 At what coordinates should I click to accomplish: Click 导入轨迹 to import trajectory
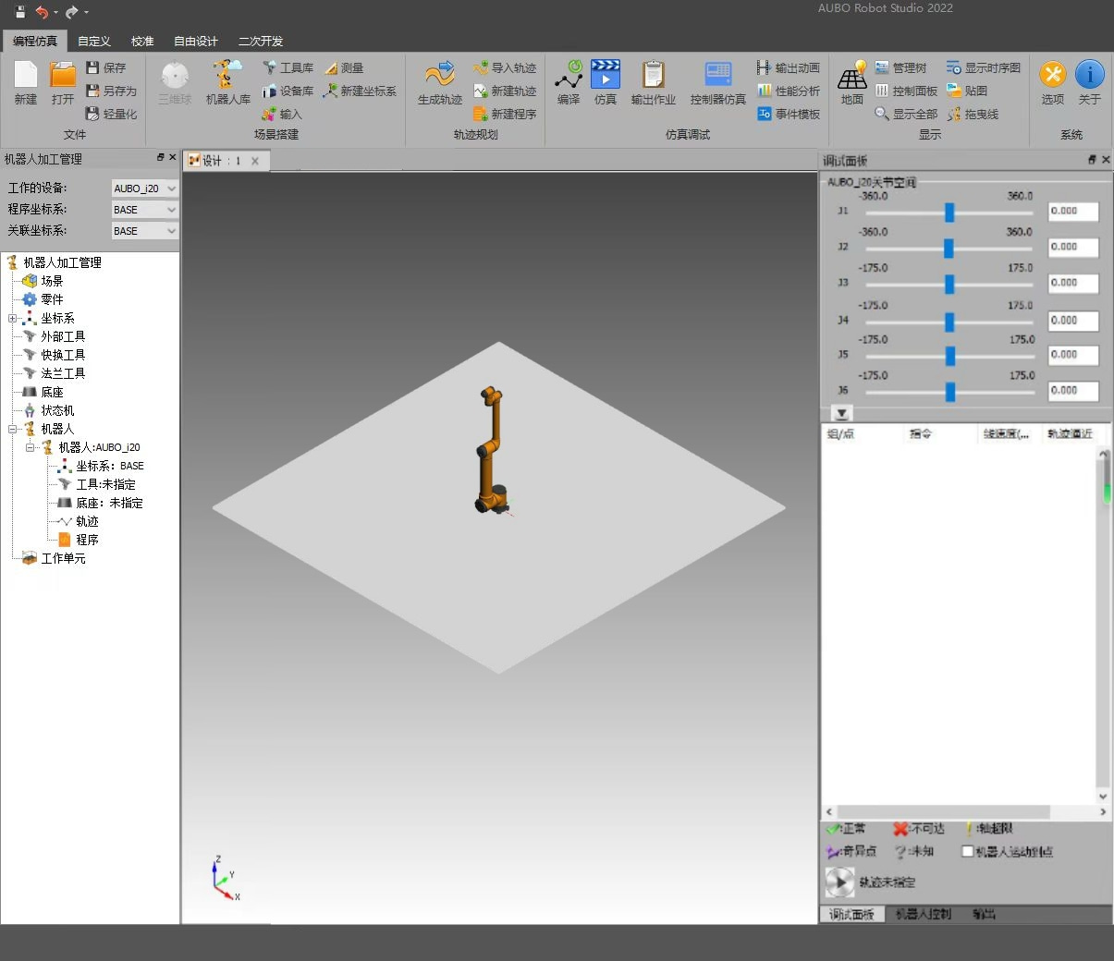tap(505, 67)
